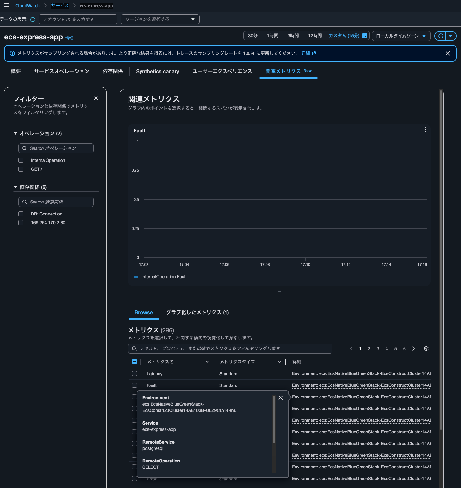Close the filter panel
The height and width of the screenshot is (488, 461).
[x=96, y=98]
